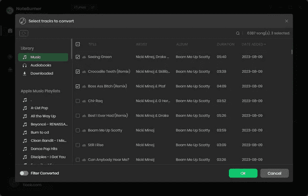The image size is (308, 196).
Task: Click the cloud icon beside Seeing Green
Action: click(x=84, y=57)
